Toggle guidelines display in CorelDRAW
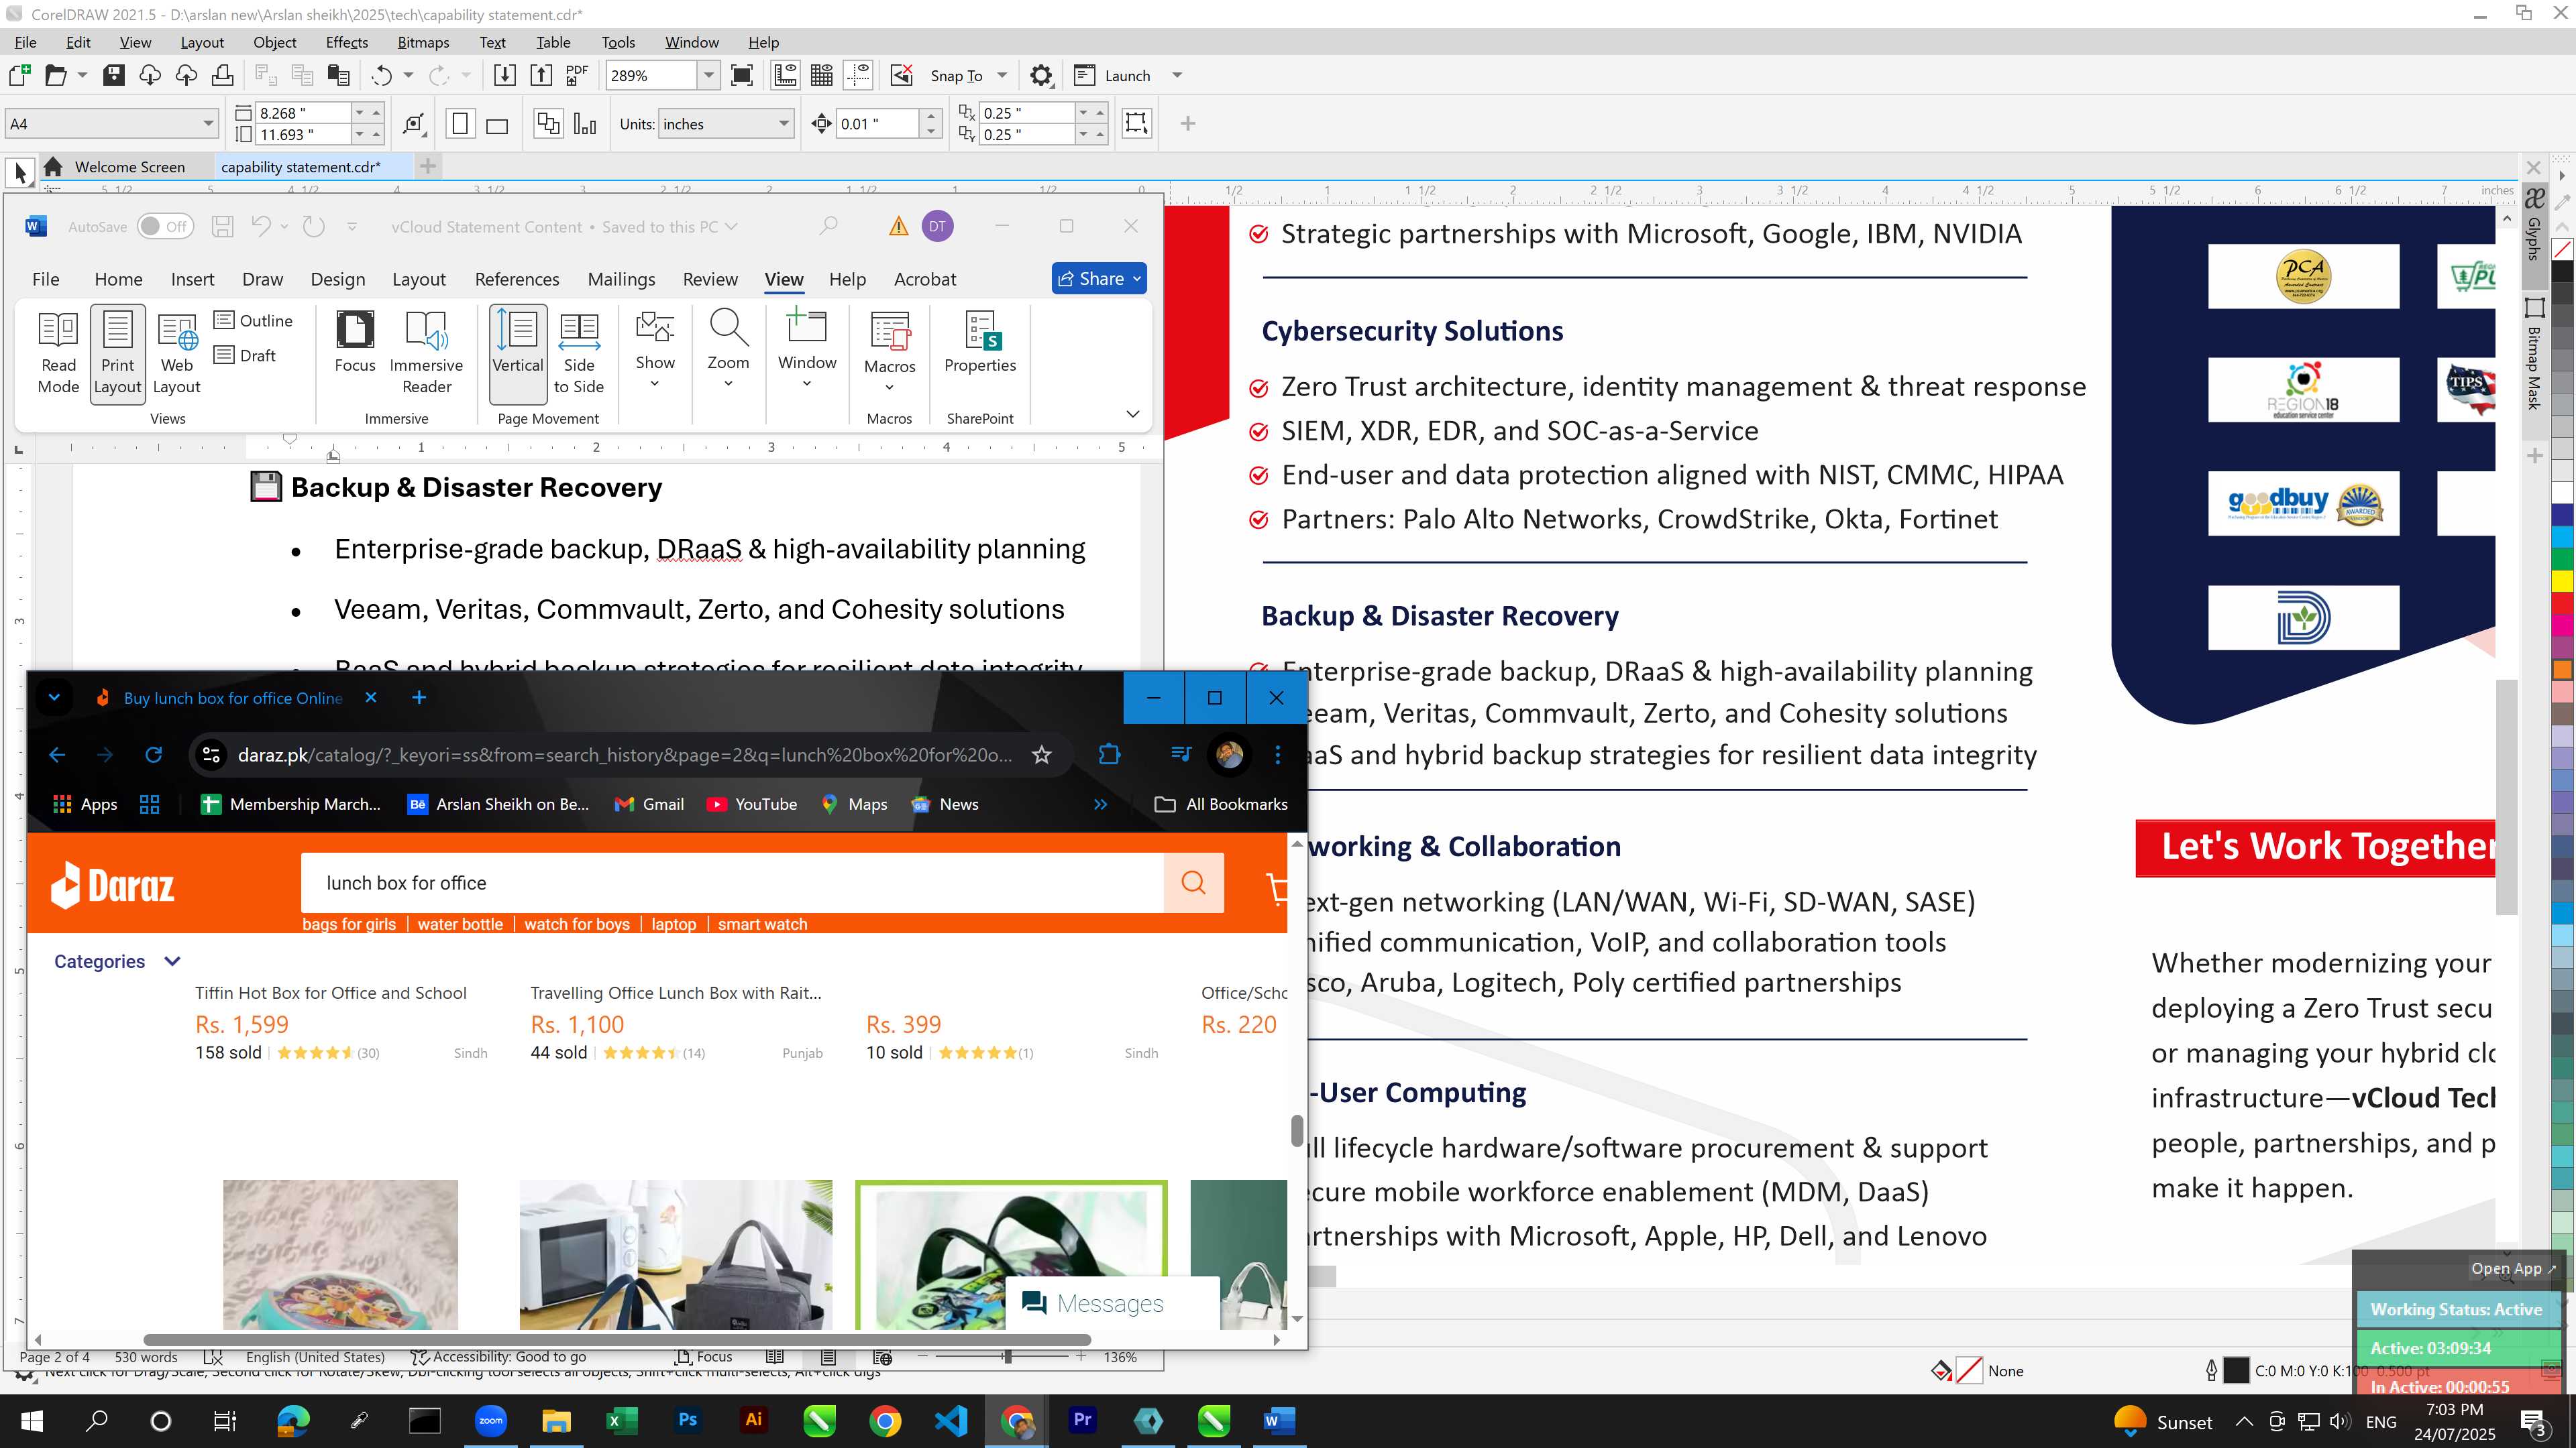Viewport: 2576px width, 1448px height. 858,75
